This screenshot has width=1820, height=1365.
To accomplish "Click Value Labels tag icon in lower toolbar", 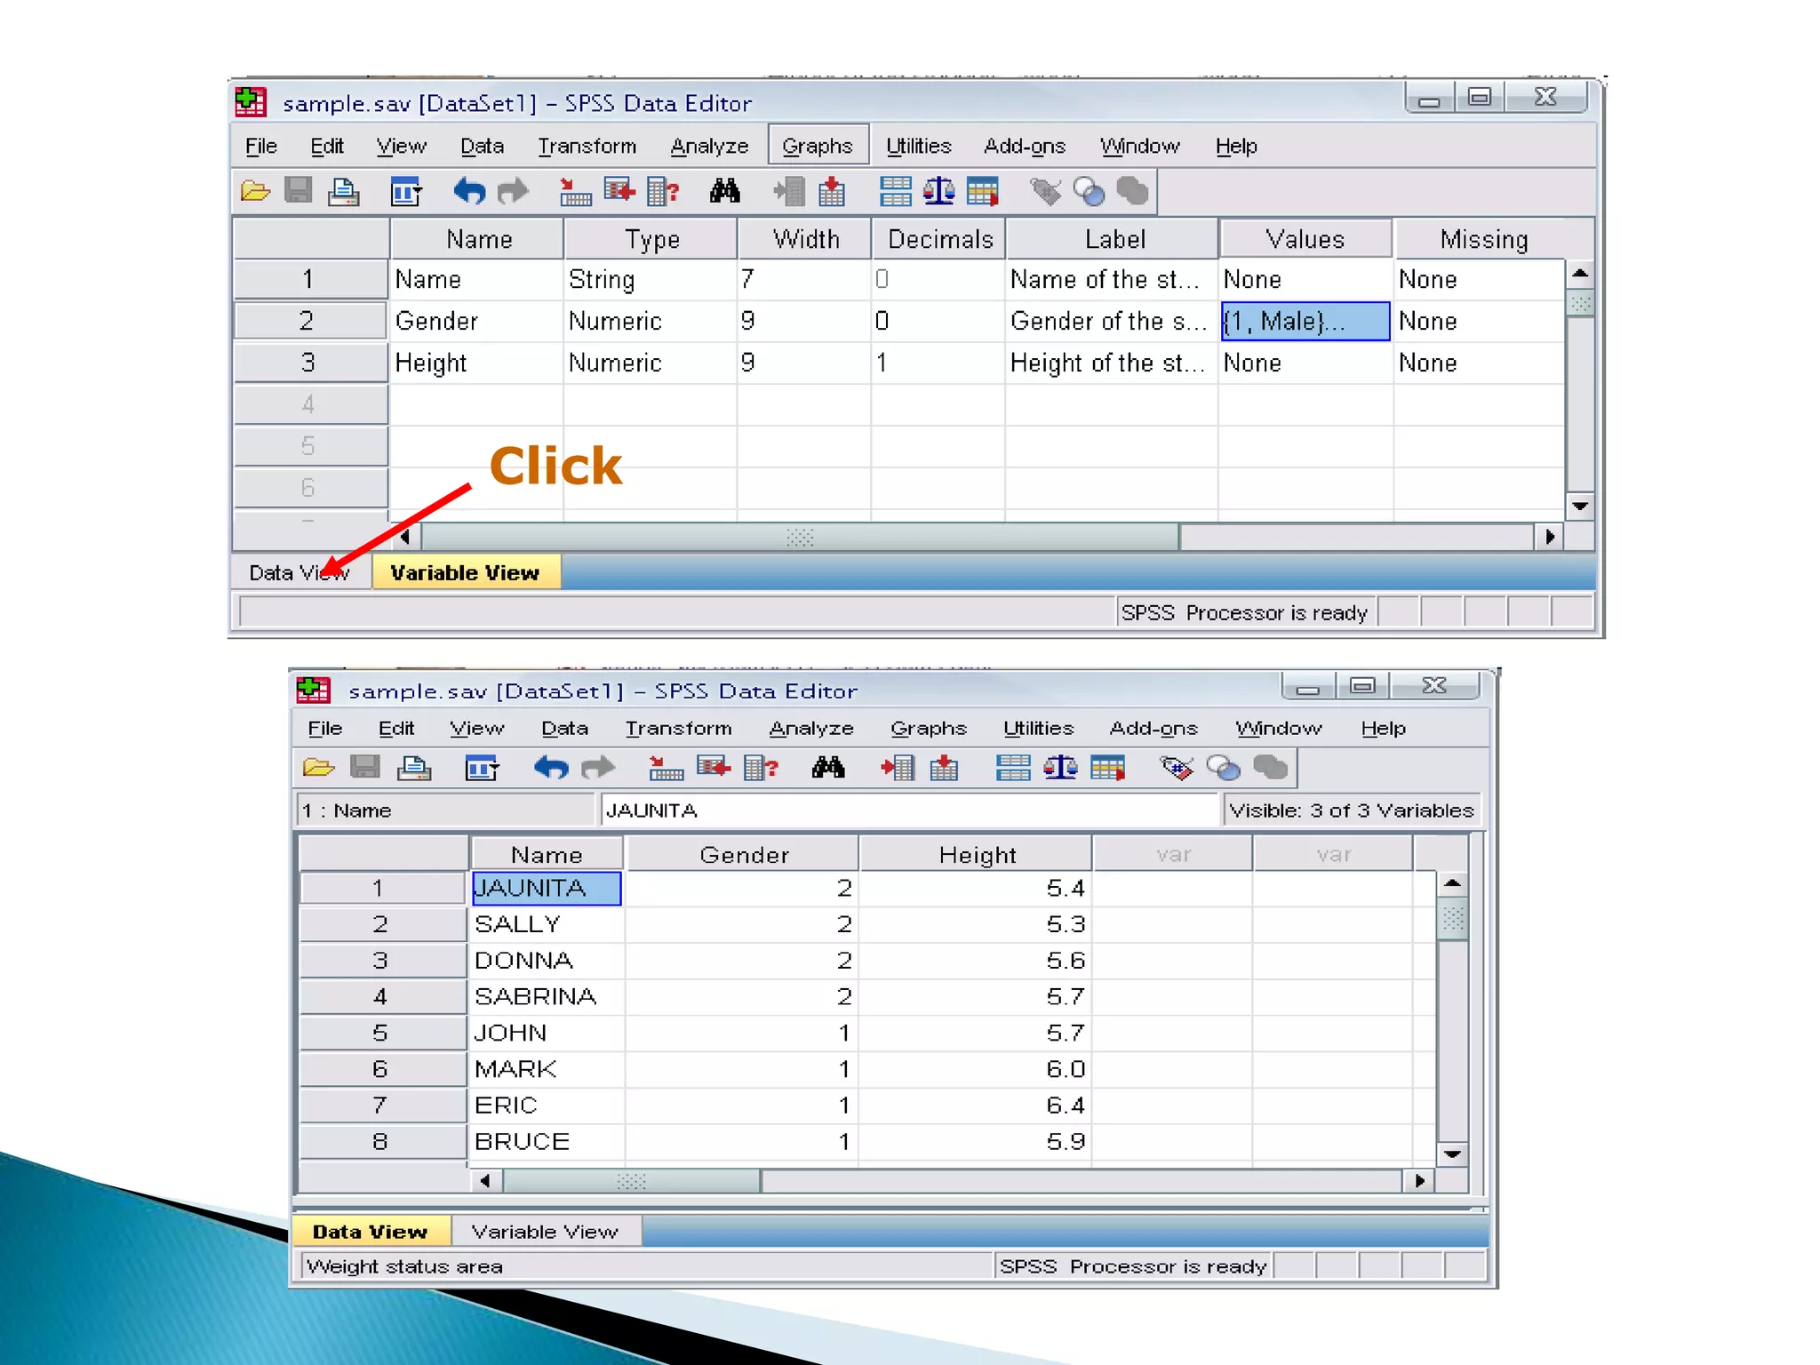I will (x=1177, y=768).
